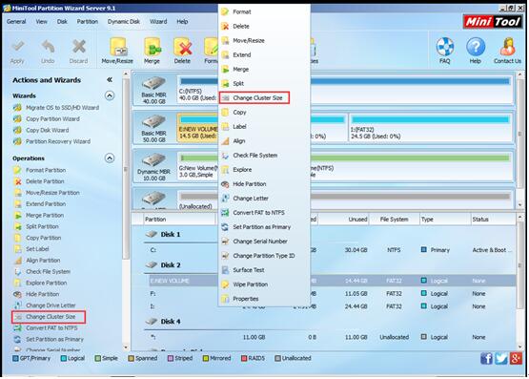Select the I:(FAT32) 24.5 GB partition block
This screenshot has width=529, height=379.
[430, 128]
